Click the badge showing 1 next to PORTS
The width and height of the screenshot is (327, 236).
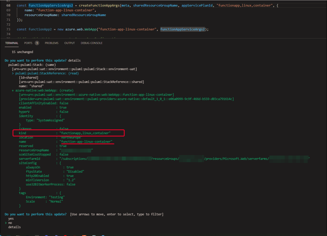tap(37, 43)
